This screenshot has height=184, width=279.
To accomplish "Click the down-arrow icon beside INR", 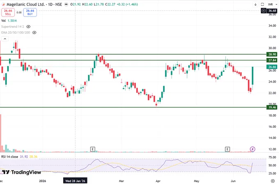I will (255, 5).
